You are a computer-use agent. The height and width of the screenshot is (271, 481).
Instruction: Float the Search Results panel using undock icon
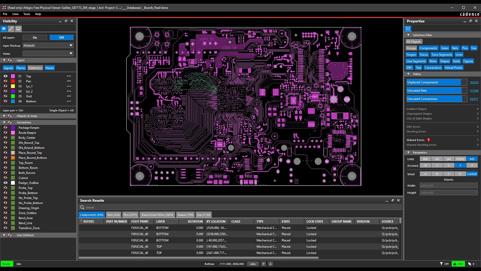click(x=393, y=200)
